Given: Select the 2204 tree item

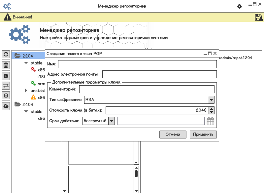Looking at the screenshot, I should point(28,56).
